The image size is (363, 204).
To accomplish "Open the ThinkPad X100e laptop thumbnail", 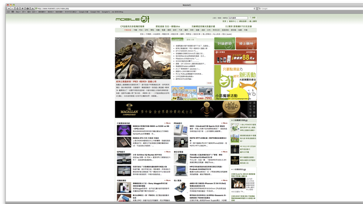I will pos(181,159).
